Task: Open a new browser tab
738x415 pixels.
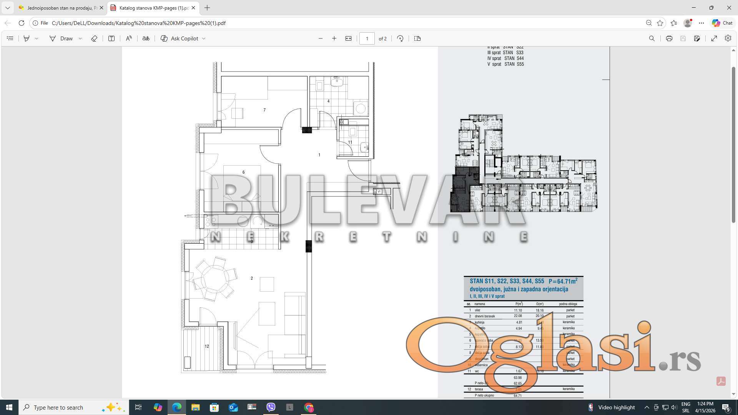Action: [x=207, y=8]
